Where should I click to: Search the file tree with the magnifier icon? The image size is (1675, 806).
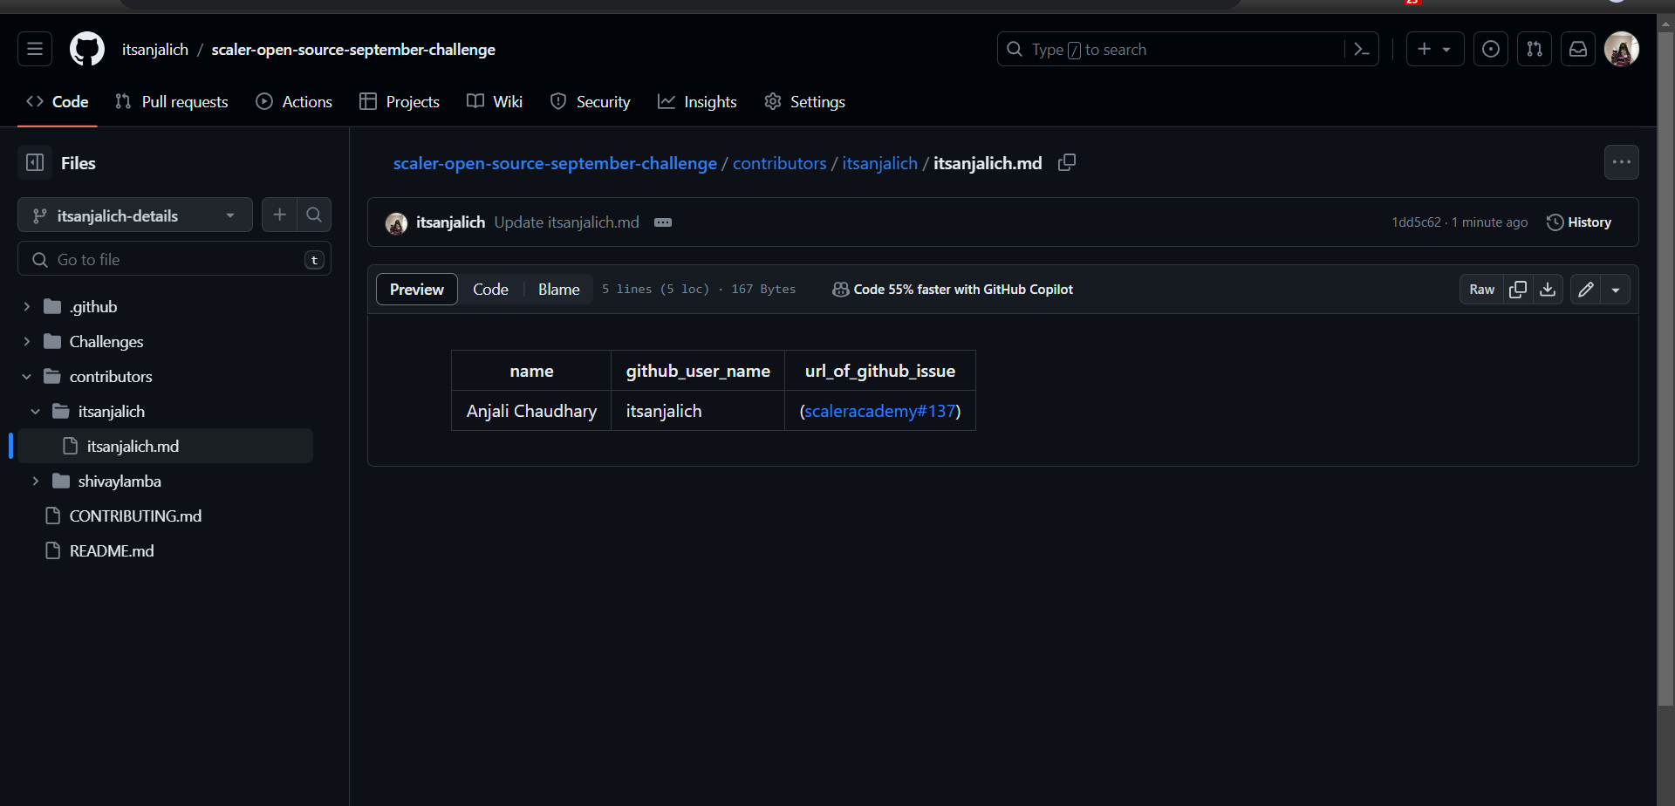[313, 214]
